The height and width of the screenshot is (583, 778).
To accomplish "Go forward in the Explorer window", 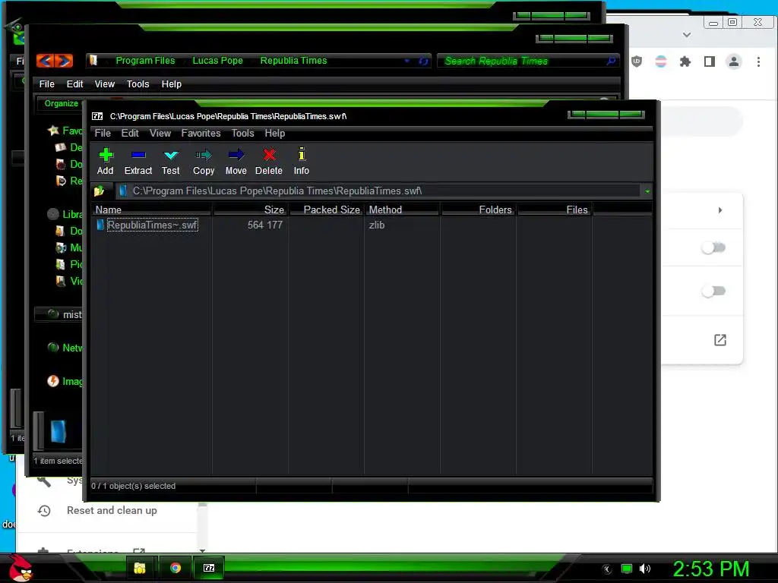I will (x=64, y=61).
